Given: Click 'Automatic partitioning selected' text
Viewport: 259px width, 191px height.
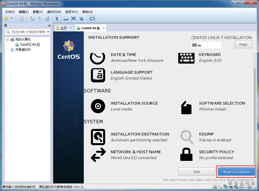Looking at the screenshot, I should coord(139,140).
